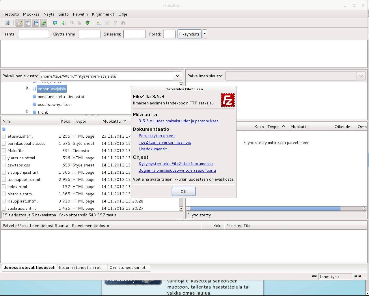
Task: Switch to the Onnistuneet siirrot tab
Action: (129, 268)
